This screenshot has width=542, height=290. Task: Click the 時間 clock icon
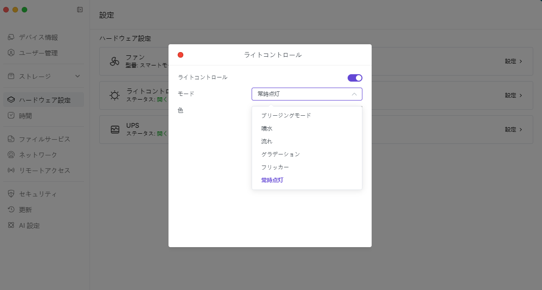point(12,116)
